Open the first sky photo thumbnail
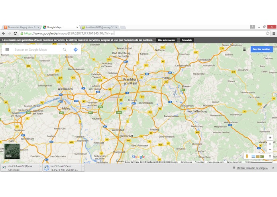 tap(253, 156)
